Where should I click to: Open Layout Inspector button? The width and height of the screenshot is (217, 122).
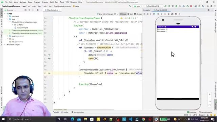tap(206, 112)
